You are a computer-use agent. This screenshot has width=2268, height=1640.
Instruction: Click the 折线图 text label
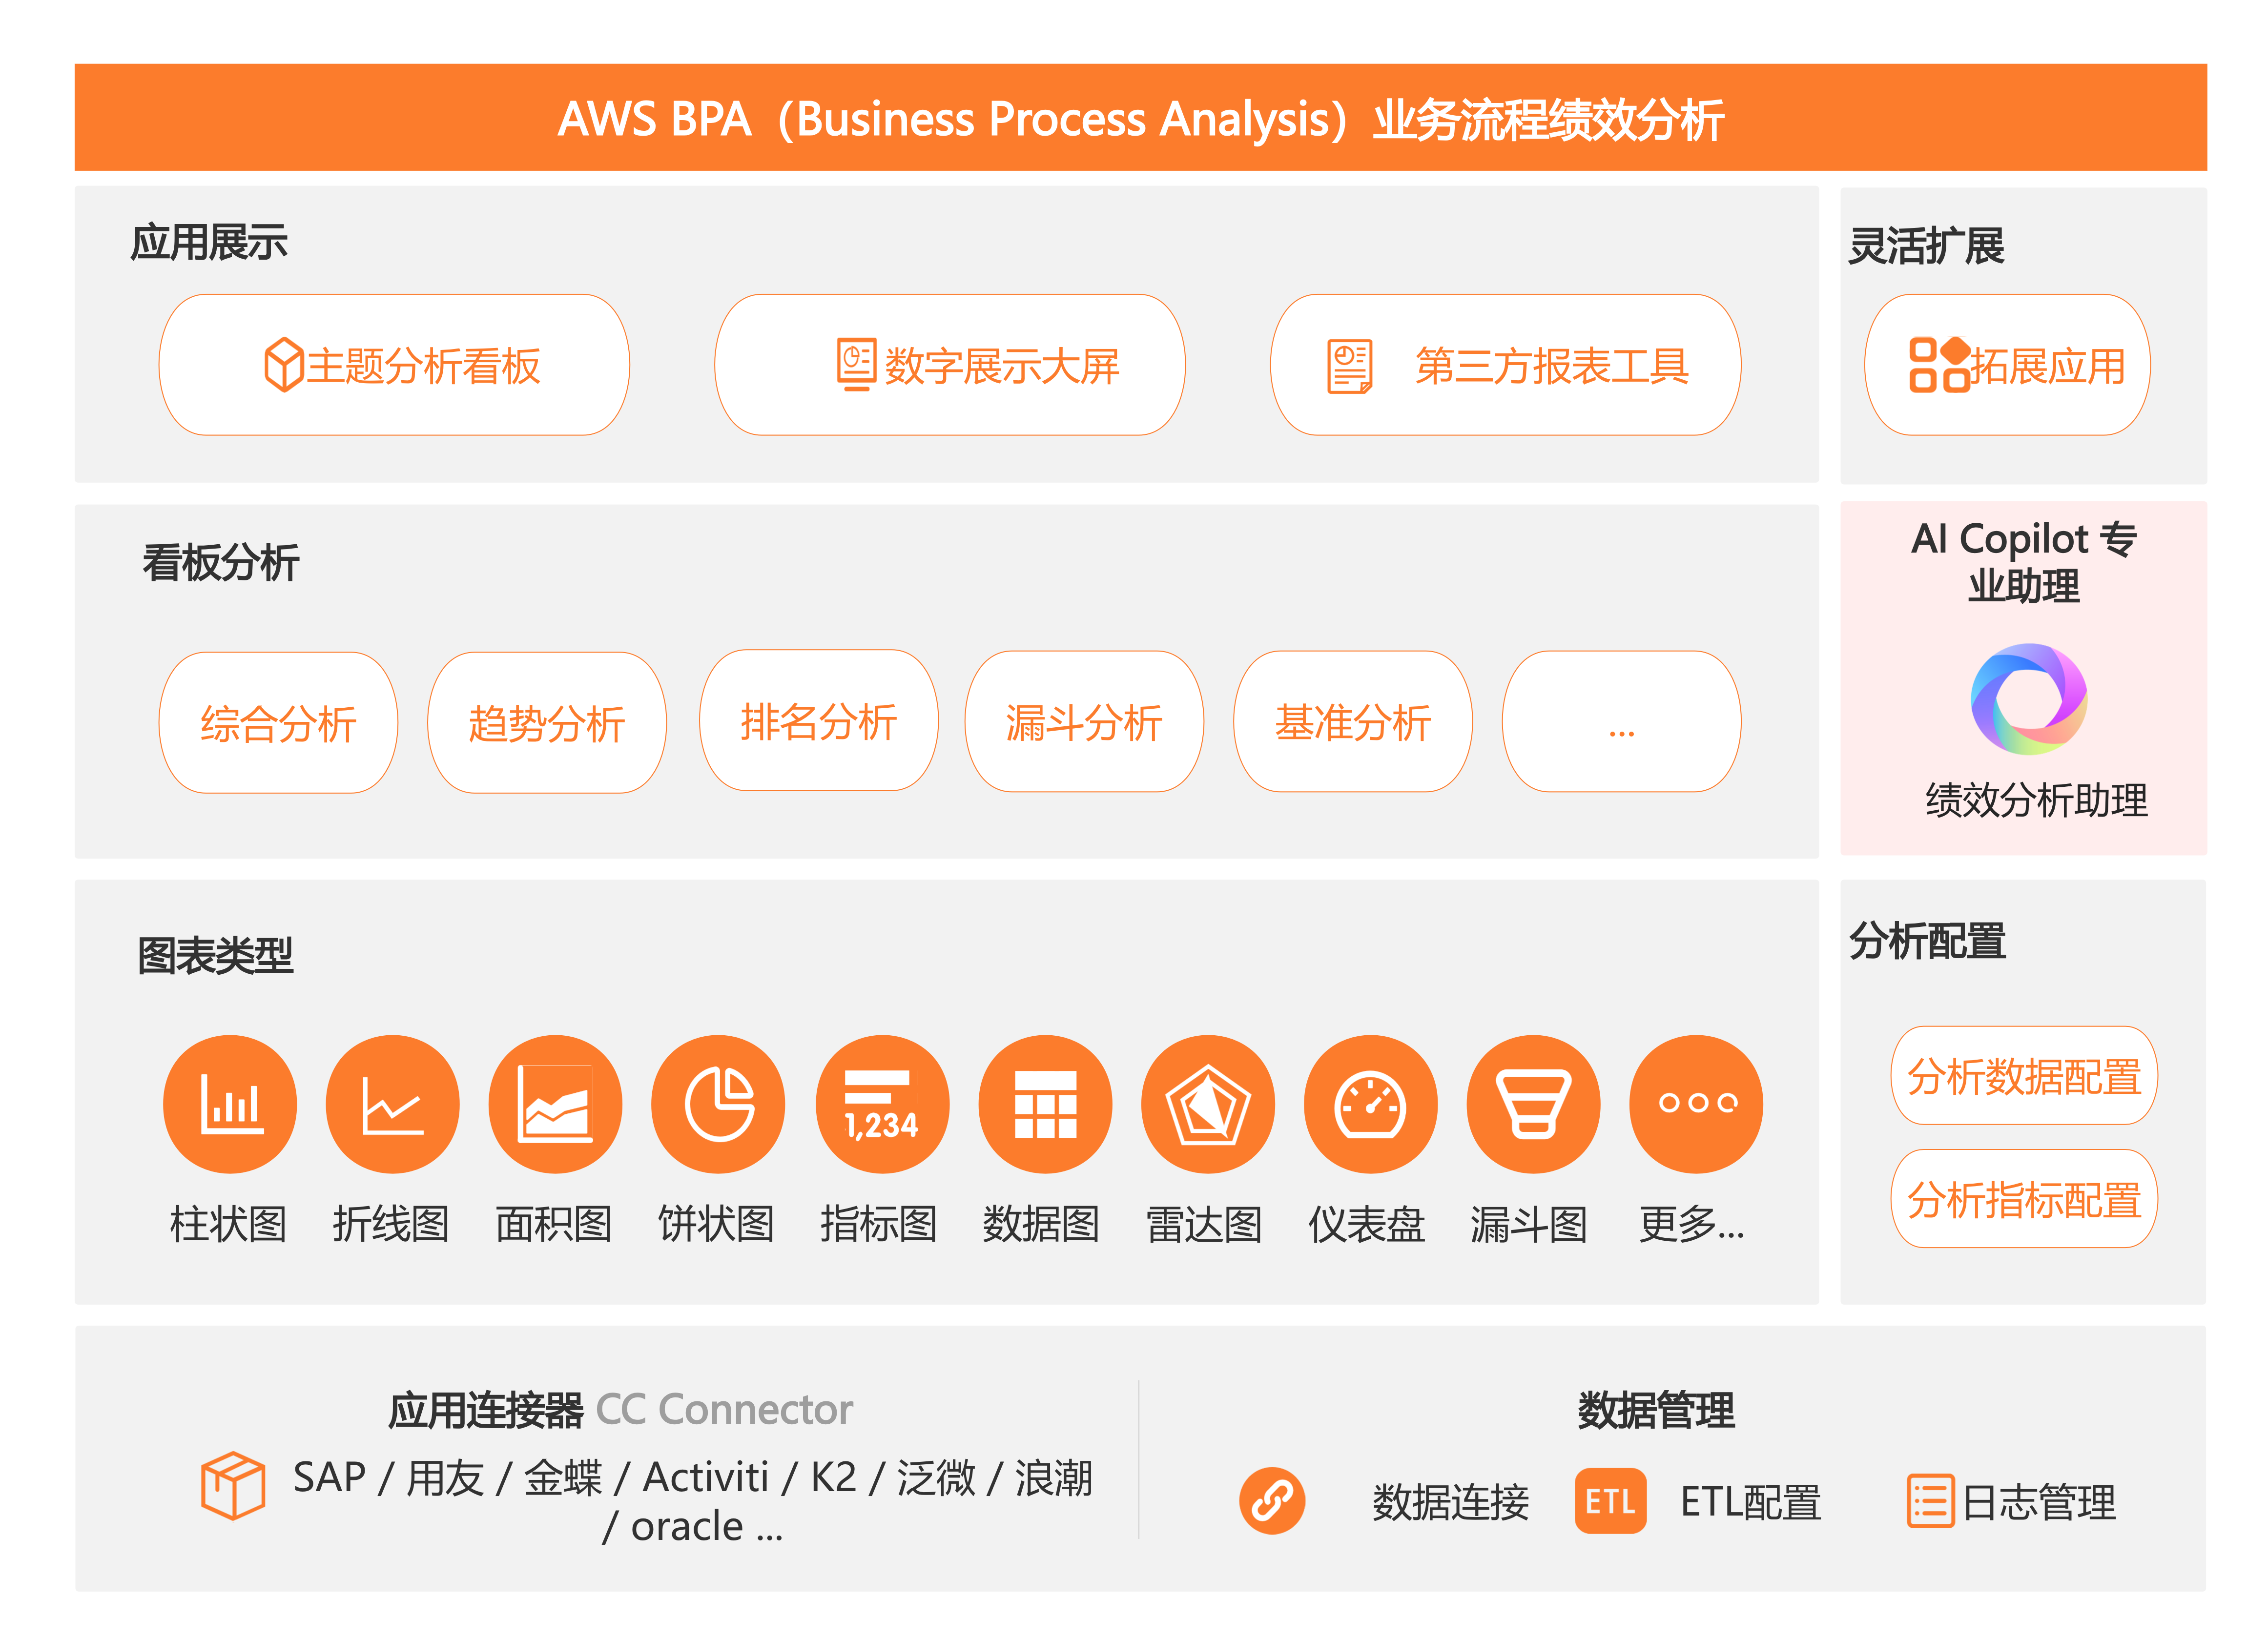pyautogui.click(x=391, y=1224)
